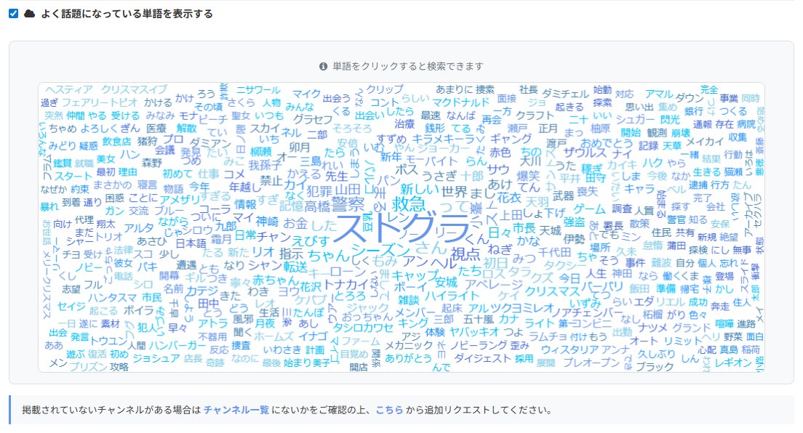The width and height of the screenshot is (803, 433).
Task: Click the word 警察 in the cloud
Action: click(x=349, y=201)
